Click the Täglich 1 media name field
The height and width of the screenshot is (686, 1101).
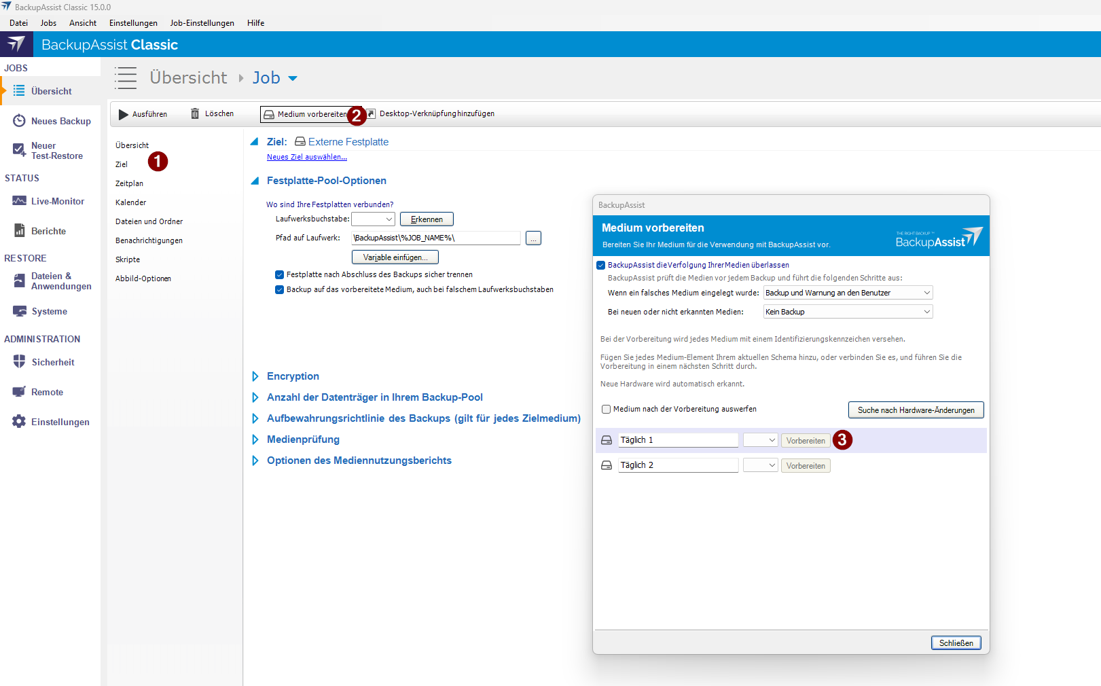pos(678,440)
